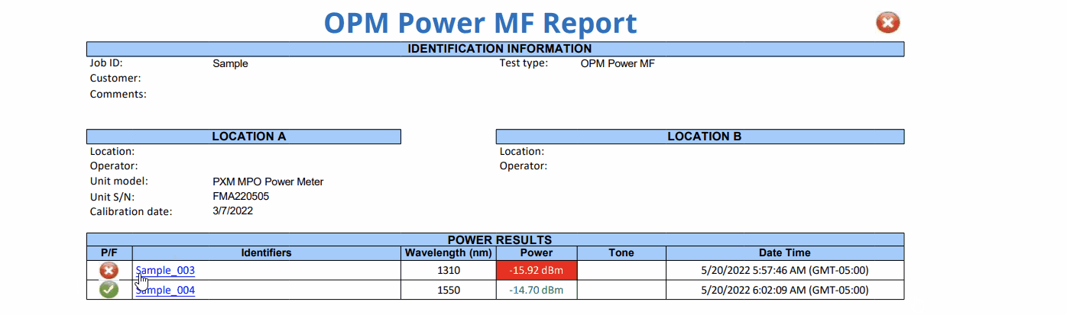Select the -14.70 dBm power value
Screen dimensions: 1067x315
point(537,290)
